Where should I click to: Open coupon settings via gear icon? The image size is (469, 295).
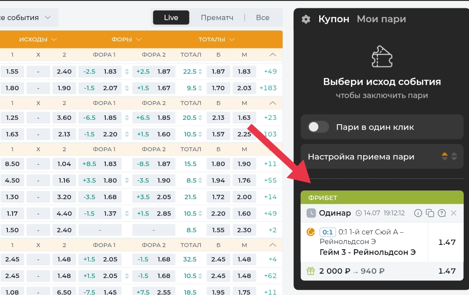[306, 19]
